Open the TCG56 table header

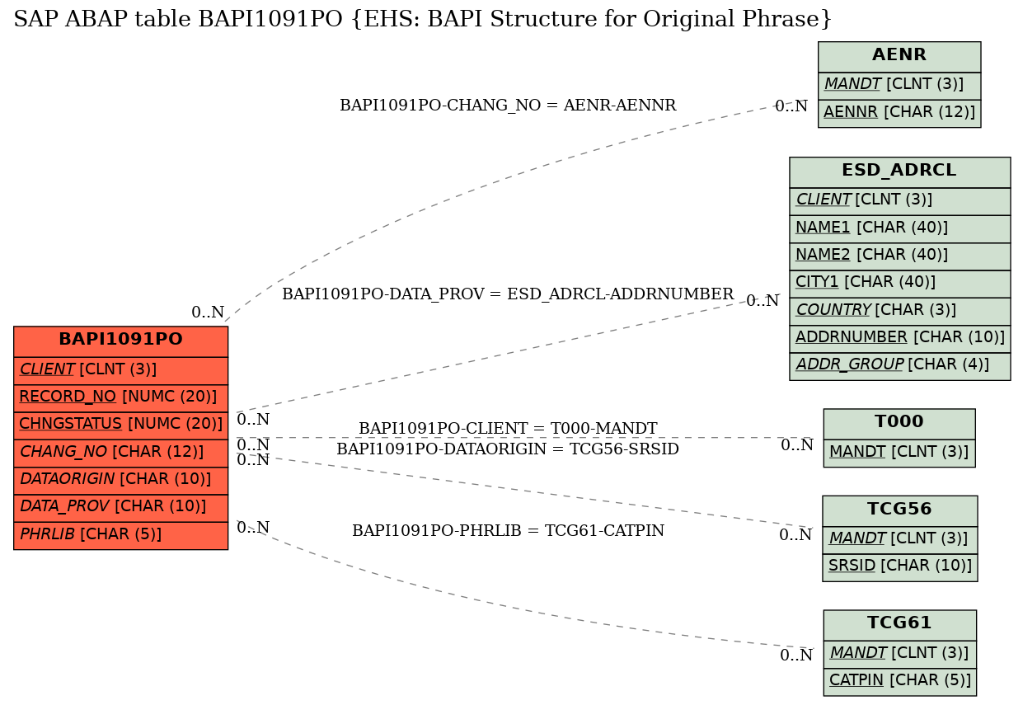tap(899, 510)
